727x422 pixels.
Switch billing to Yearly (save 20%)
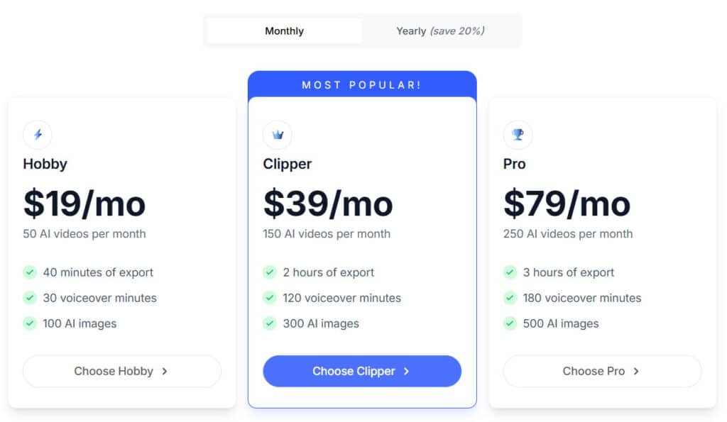click(440, 31)
